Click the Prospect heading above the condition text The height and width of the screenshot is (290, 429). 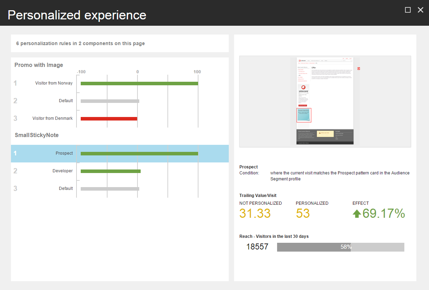click(x=248, y=167)
